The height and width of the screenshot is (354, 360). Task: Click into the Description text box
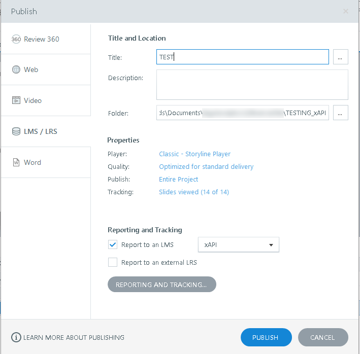click(x=252, y=85)
